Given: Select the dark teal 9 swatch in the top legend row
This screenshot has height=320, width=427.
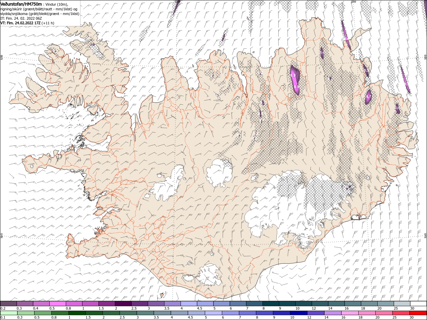Looking at the screenshot, I should tap(287, 303).
